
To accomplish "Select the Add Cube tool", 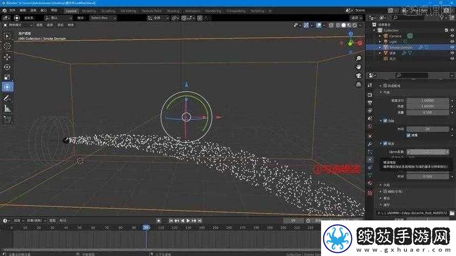I will [7, 119].
